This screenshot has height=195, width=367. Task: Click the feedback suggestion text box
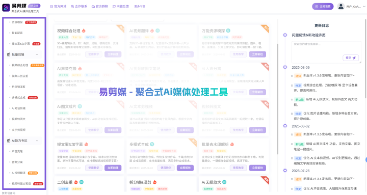326,52
